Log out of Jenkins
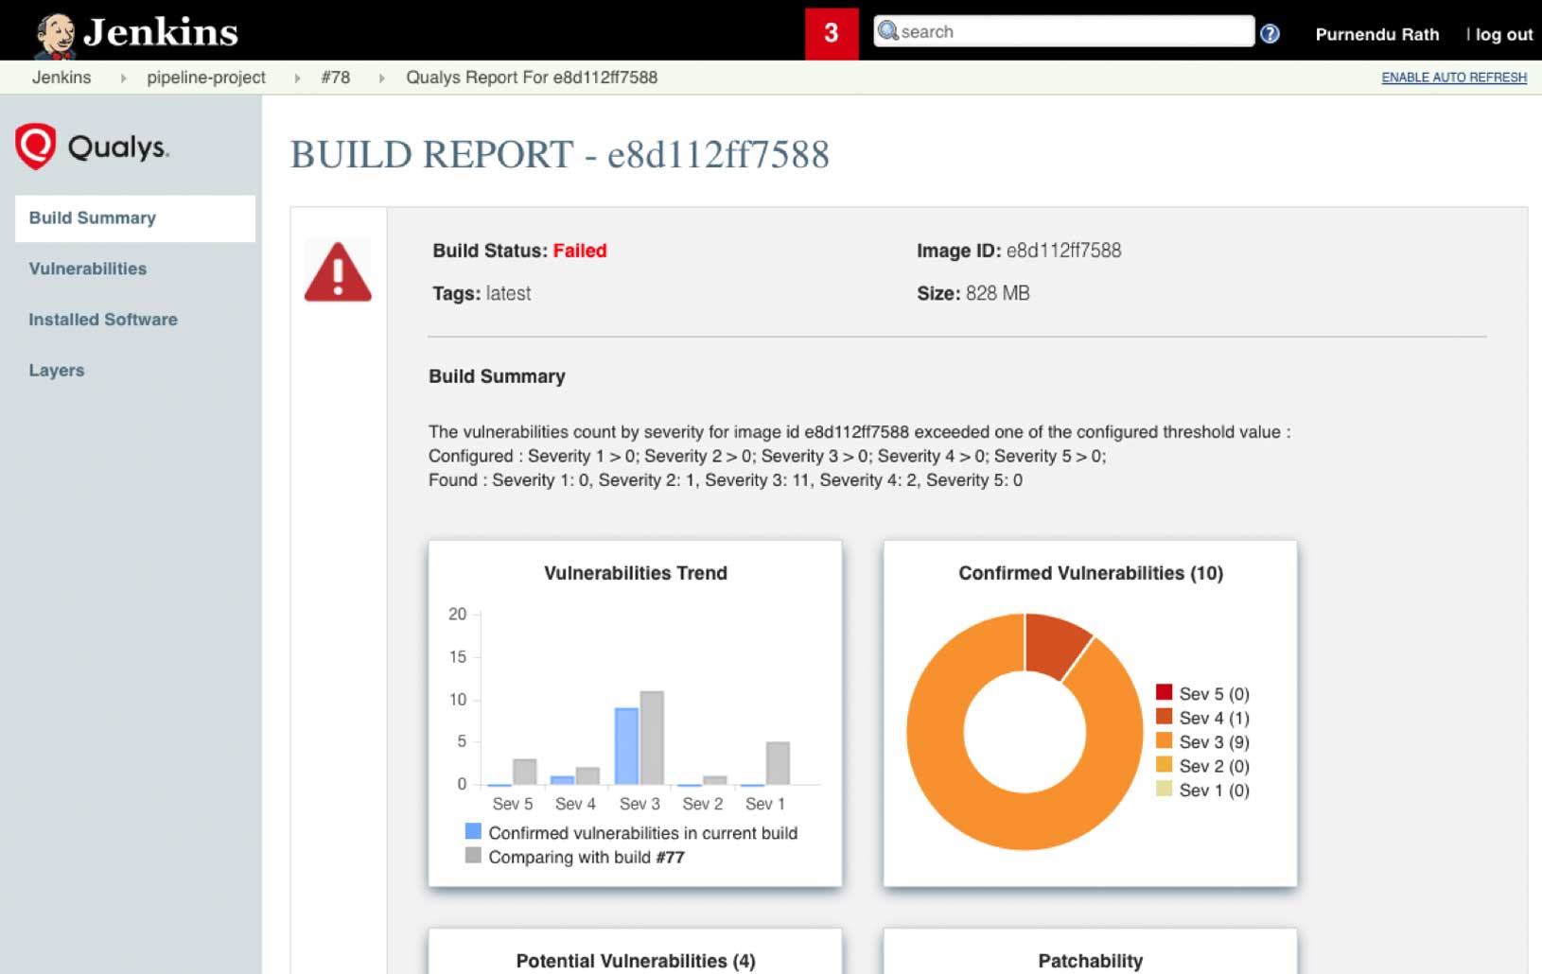The width and height of the screenshot is (1542, 974). click(x=1503, y=34)
